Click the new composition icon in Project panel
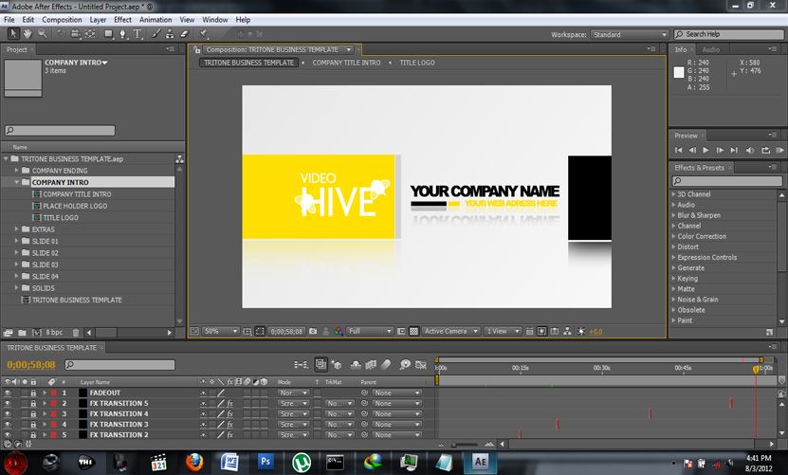 tap(36, 332)
